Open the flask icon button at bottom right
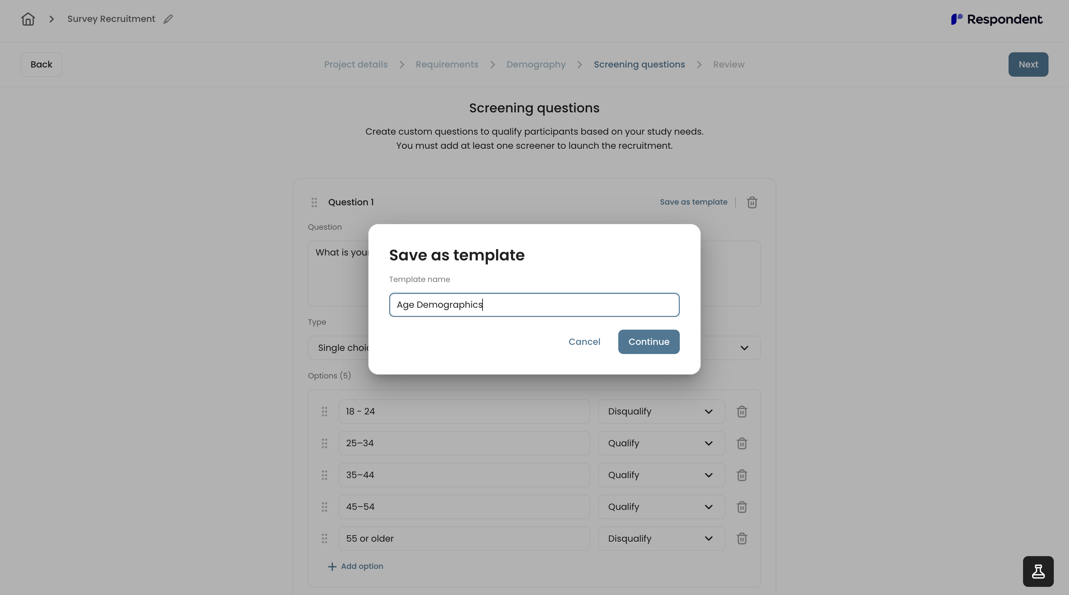This screenshot has height=595, width=1069. point(1038,571)
